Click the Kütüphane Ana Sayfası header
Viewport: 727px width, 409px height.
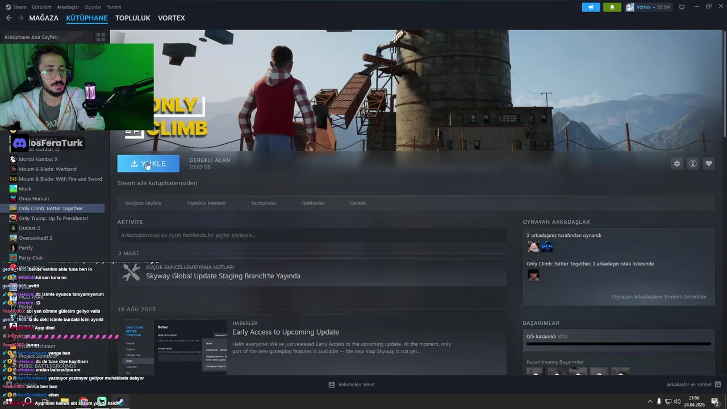(31, 37)
